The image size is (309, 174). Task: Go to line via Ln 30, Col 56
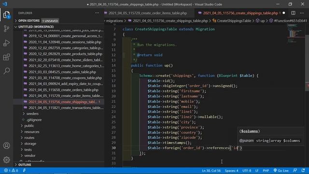[x=211, y=171]
